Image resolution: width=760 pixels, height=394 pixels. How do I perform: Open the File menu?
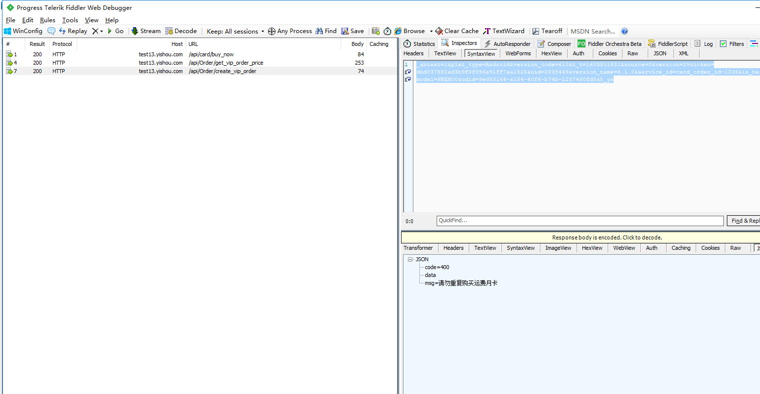click(10, 20)
